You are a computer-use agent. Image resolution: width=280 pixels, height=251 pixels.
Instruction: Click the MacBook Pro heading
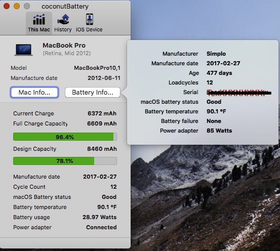coord(64,46)
